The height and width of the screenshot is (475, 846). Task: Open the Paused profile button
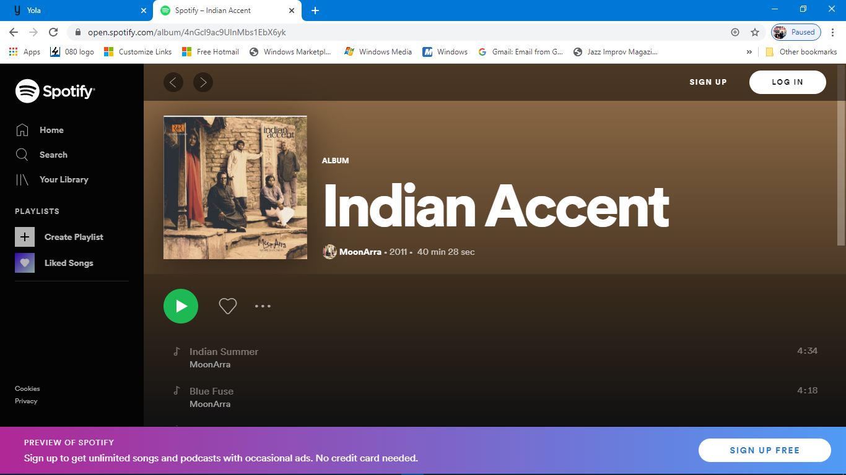[796, 32]
